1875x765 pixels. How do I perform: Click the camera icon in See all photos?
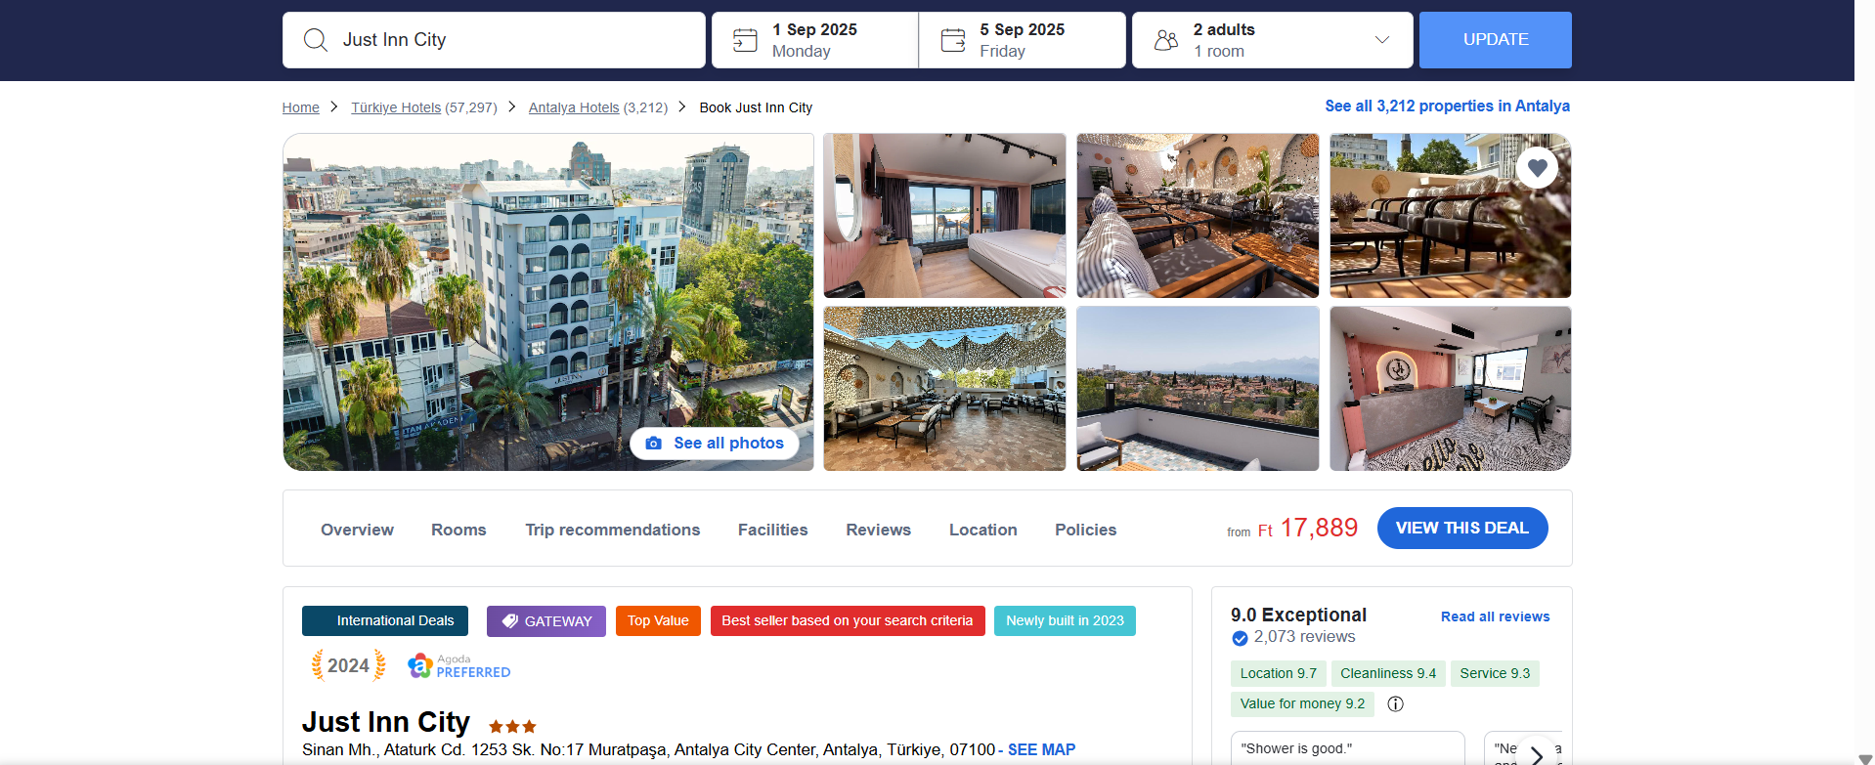pos(654,444)
